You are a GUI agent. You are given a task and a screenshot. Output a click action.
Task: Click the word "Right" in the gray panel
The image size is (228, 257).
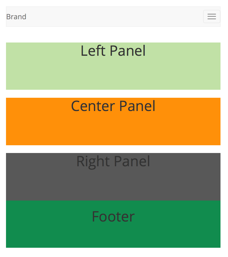pos(93,162)
